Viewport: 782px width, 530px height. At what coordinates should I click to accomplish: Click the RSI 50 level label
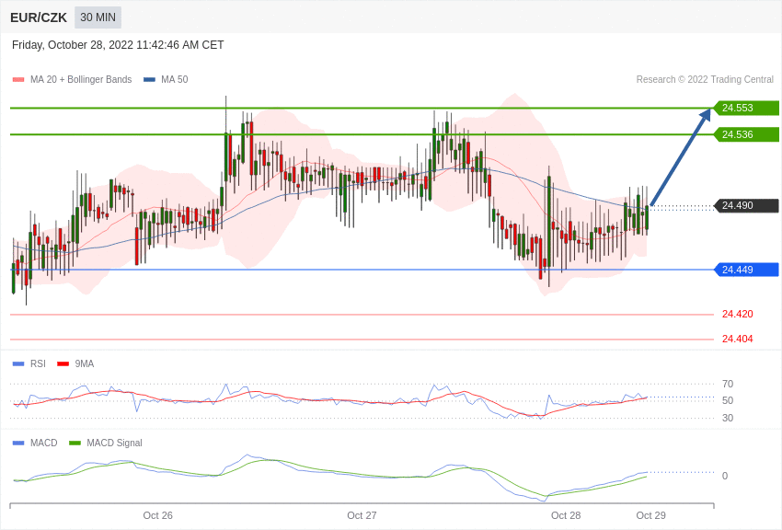pyautogui.click(x=728, y=400)
